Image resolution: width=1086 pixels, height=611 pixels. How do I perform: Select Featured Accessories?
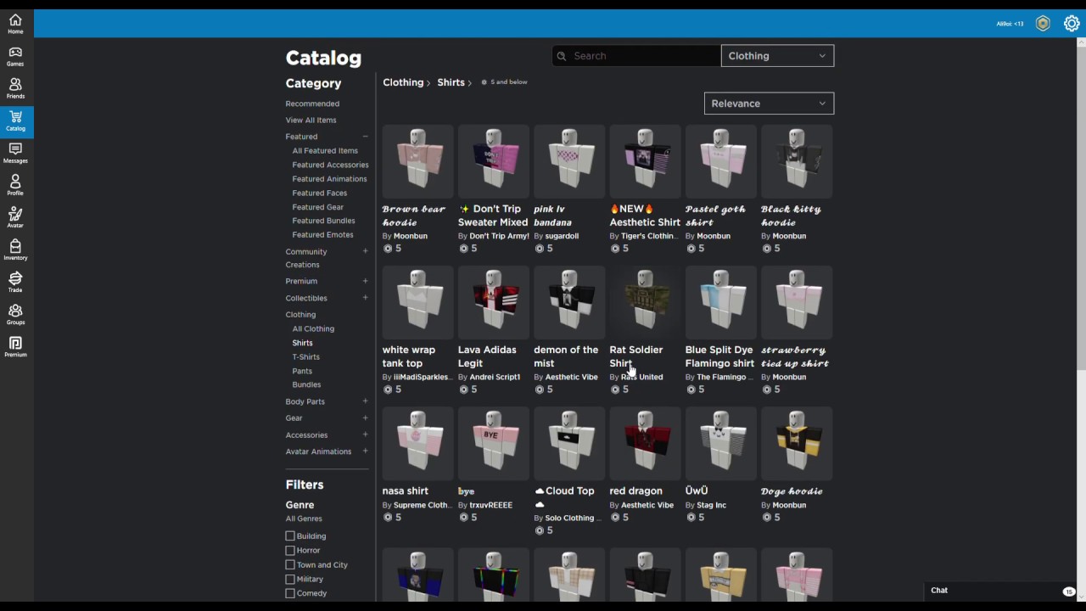[330, 165]
